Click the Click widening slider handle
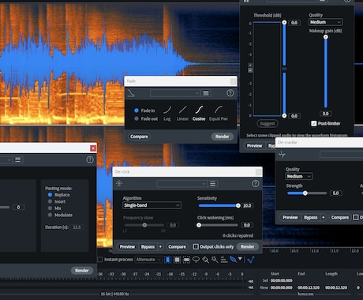Screen dimensions: 363x300 [x=199, y=225]
